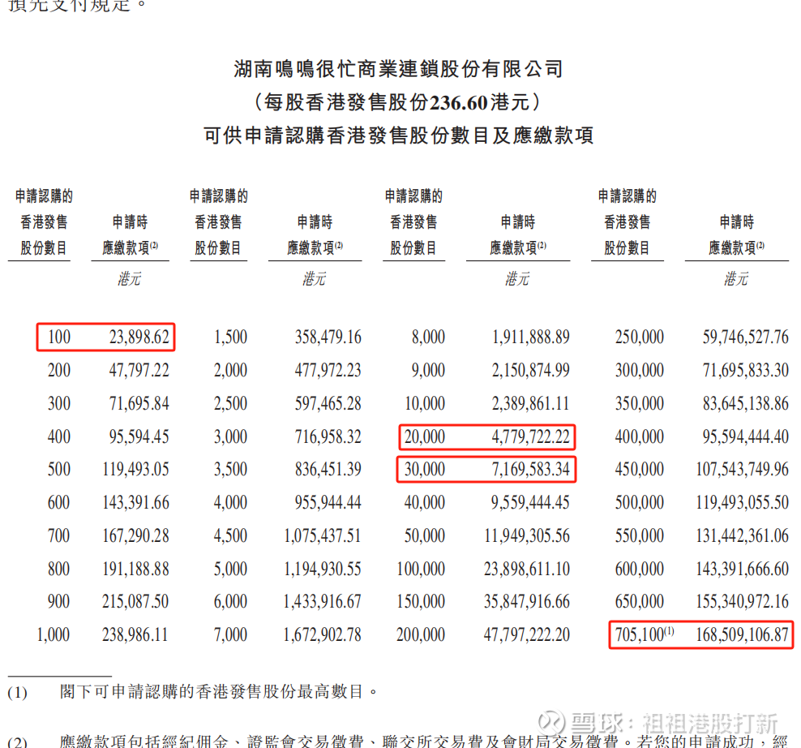Click the amount 155,340,972.16
Viewport: 801px width, 748px height.
click(743, 602)
